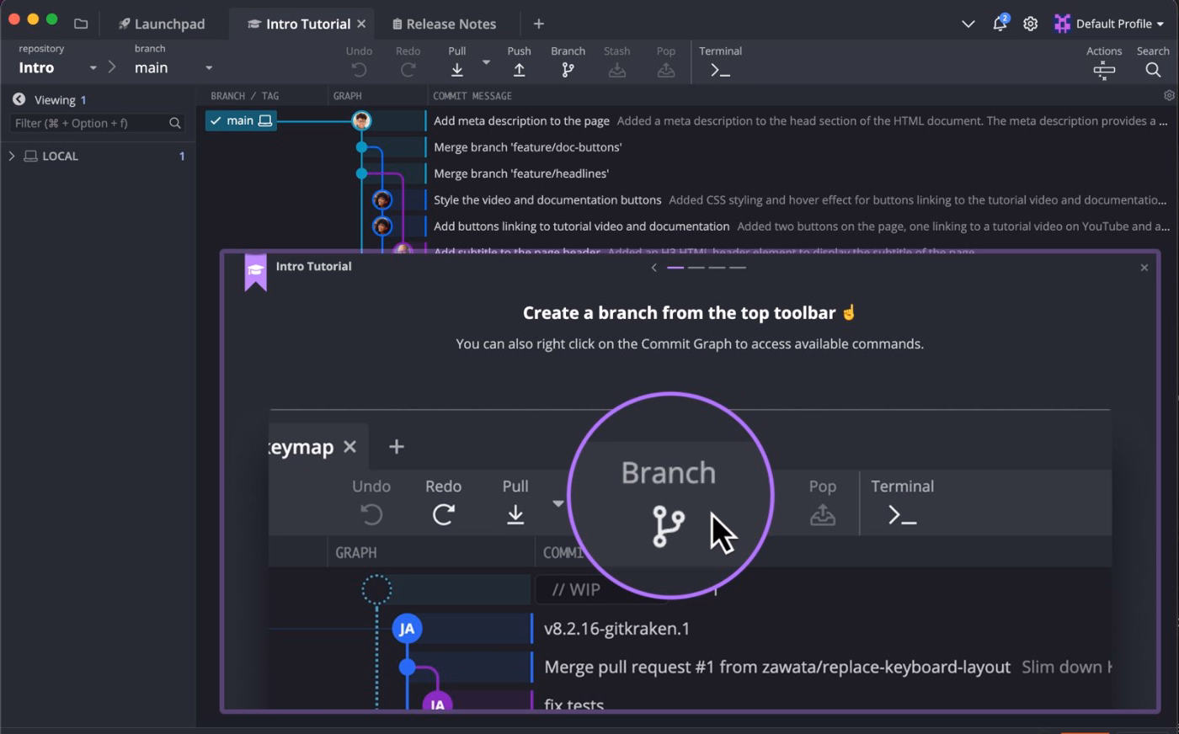1179x734 pixels.
Task: Open the notifications bell icon
Action: [x=999, y=24]
